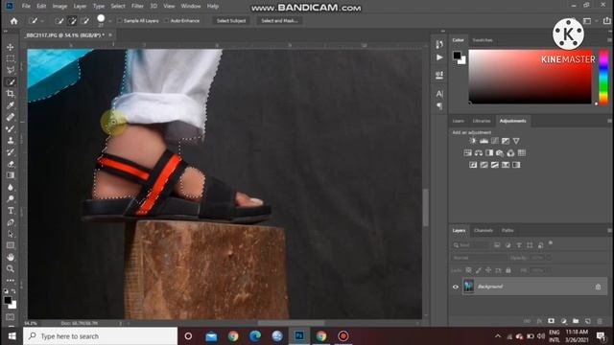Add a Vibrance adjustment
The width and height of the screenshot is (614, 345).
516,141
